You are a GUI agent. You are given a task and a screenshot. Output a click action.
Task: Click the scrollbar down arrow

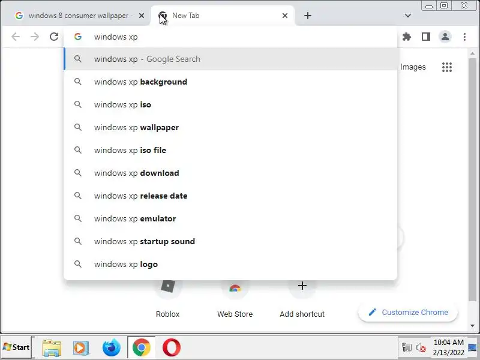tap(472, 326)
